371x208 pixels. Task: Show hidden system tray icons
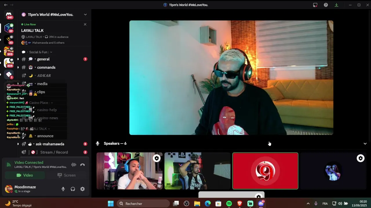[x=308, y=204]
